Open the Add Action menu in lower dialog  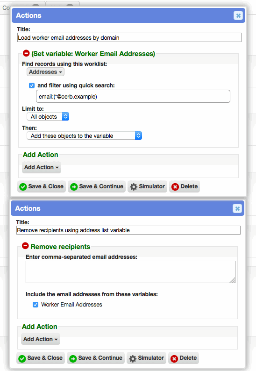[41, 339]
